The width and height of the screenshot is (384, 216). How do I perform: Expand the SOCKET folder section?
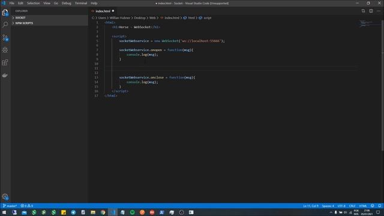(49, 17)
